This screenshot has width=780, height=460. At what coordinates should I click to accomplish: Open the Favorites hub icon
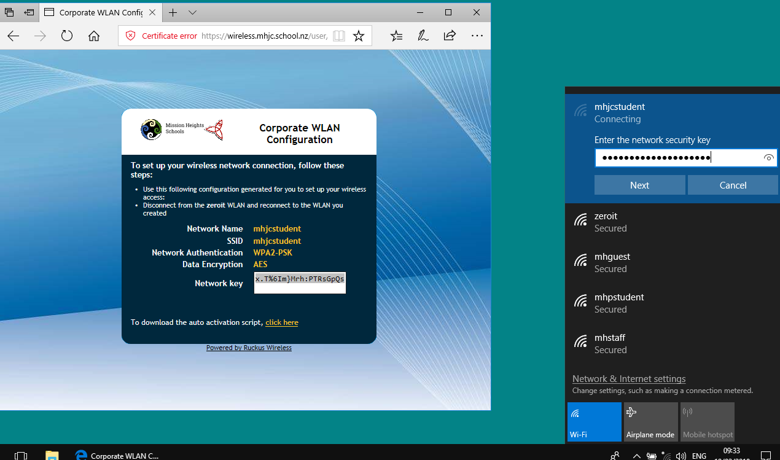point(396,36)
